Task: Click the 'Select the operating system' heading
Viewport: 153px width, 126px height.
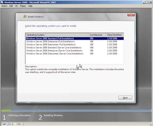Action: coord(51,26)
